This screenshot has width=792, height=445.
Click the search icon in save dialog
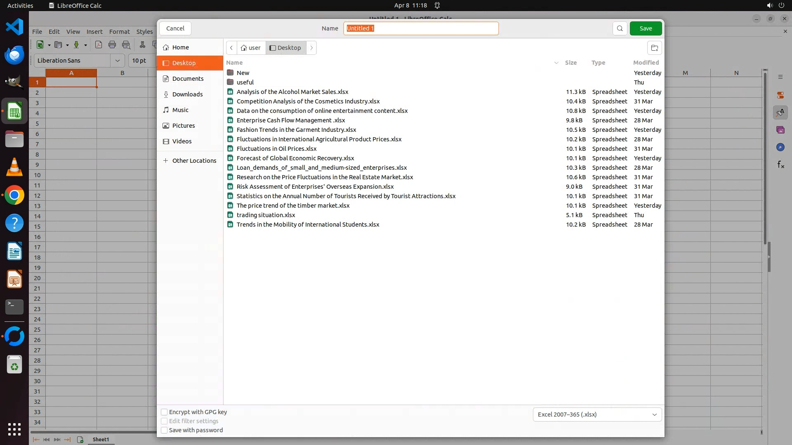click(620, 28)
